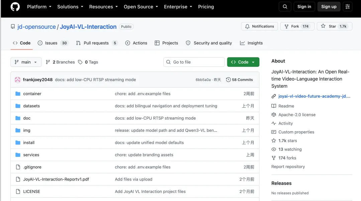Click the link chain icon in About
This screenshot has width=361, height=201.
coord(273,96)
